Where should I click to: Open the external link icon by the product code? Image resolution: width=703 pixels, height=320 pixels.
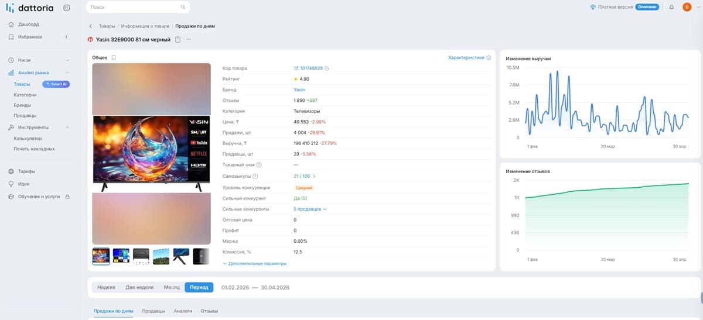tap(296, 68)
